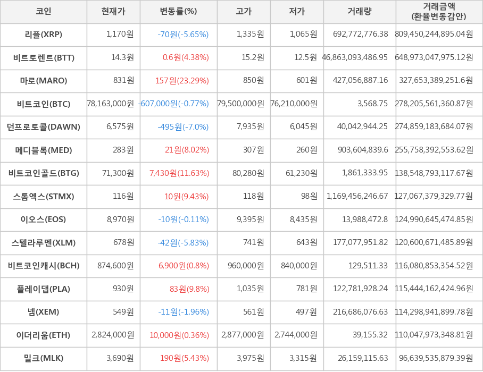Click the 거래량 column header
483x372 pixels.
click(x=360, y=12)
